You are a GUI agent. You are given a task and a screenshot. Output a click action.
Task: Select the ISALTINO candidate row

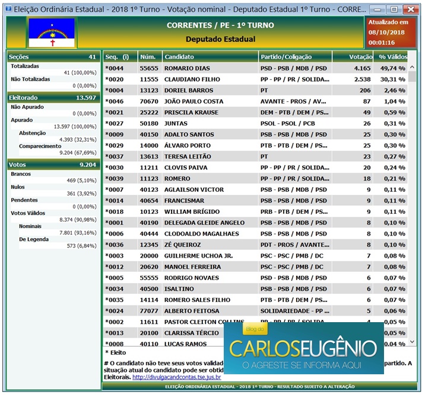[255, 288]
